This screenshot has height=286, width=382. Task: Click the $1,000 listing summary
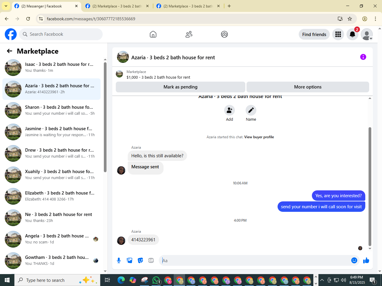point(158,77)
